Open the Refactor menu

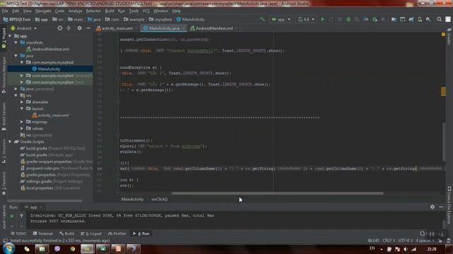point(93,11)
